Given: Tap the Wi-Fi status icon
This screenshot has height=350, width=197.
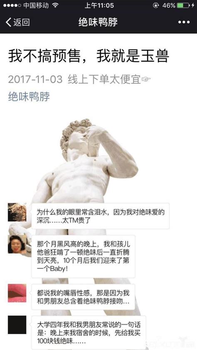Looking at the screenshot, I should tap(55, 5).
